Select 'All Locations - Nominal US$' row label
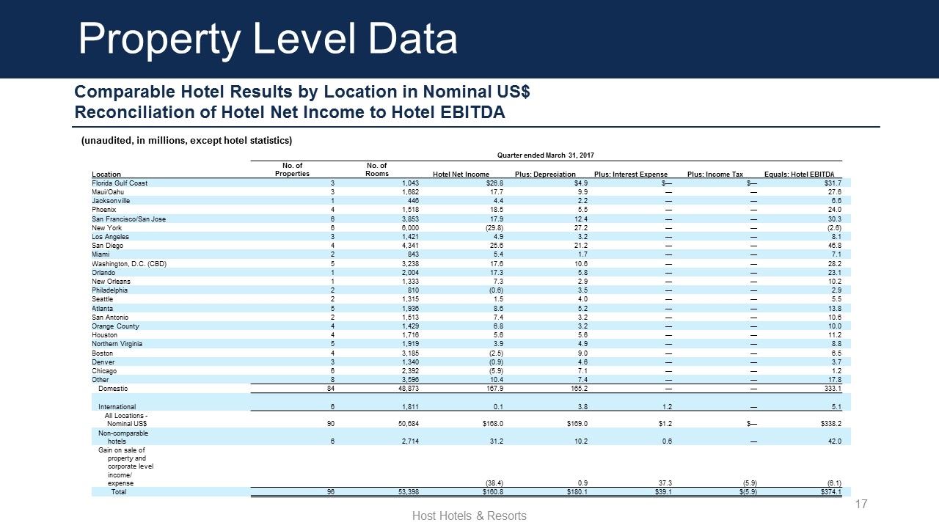Image resolution: width=939 pixels, height=528 pixels. [125, 419]
